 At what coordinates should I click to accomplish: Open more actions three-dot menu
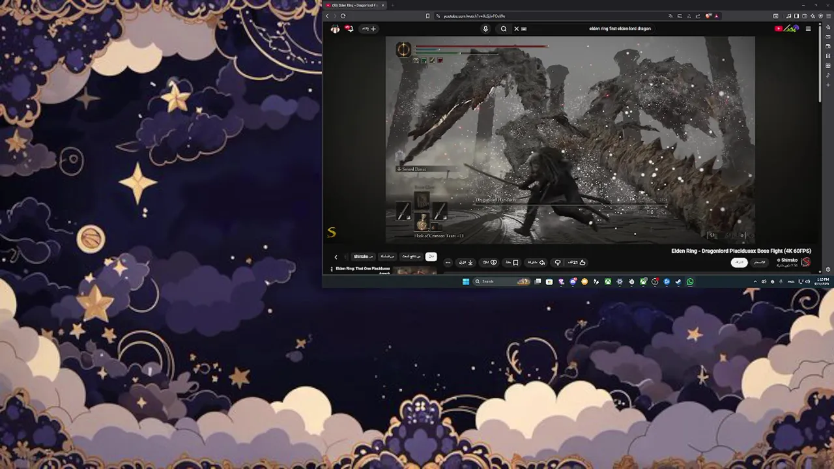click(448, 263)
